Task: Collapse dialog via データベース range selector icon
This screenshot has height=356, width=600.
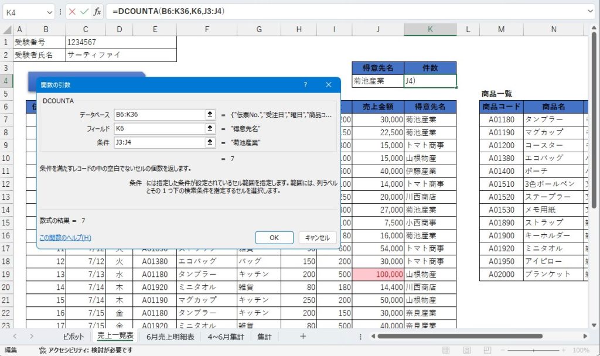Action: click(x=210, y=115)
